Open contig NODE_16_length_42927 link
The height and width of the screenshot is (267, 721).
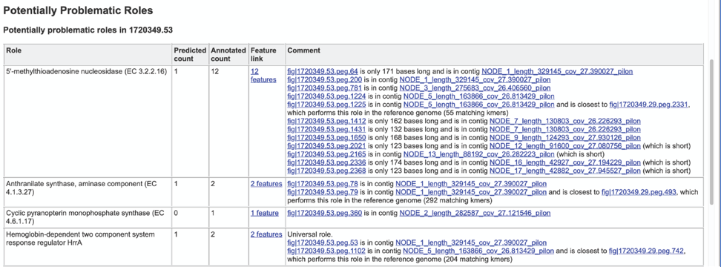click(565, 162)
